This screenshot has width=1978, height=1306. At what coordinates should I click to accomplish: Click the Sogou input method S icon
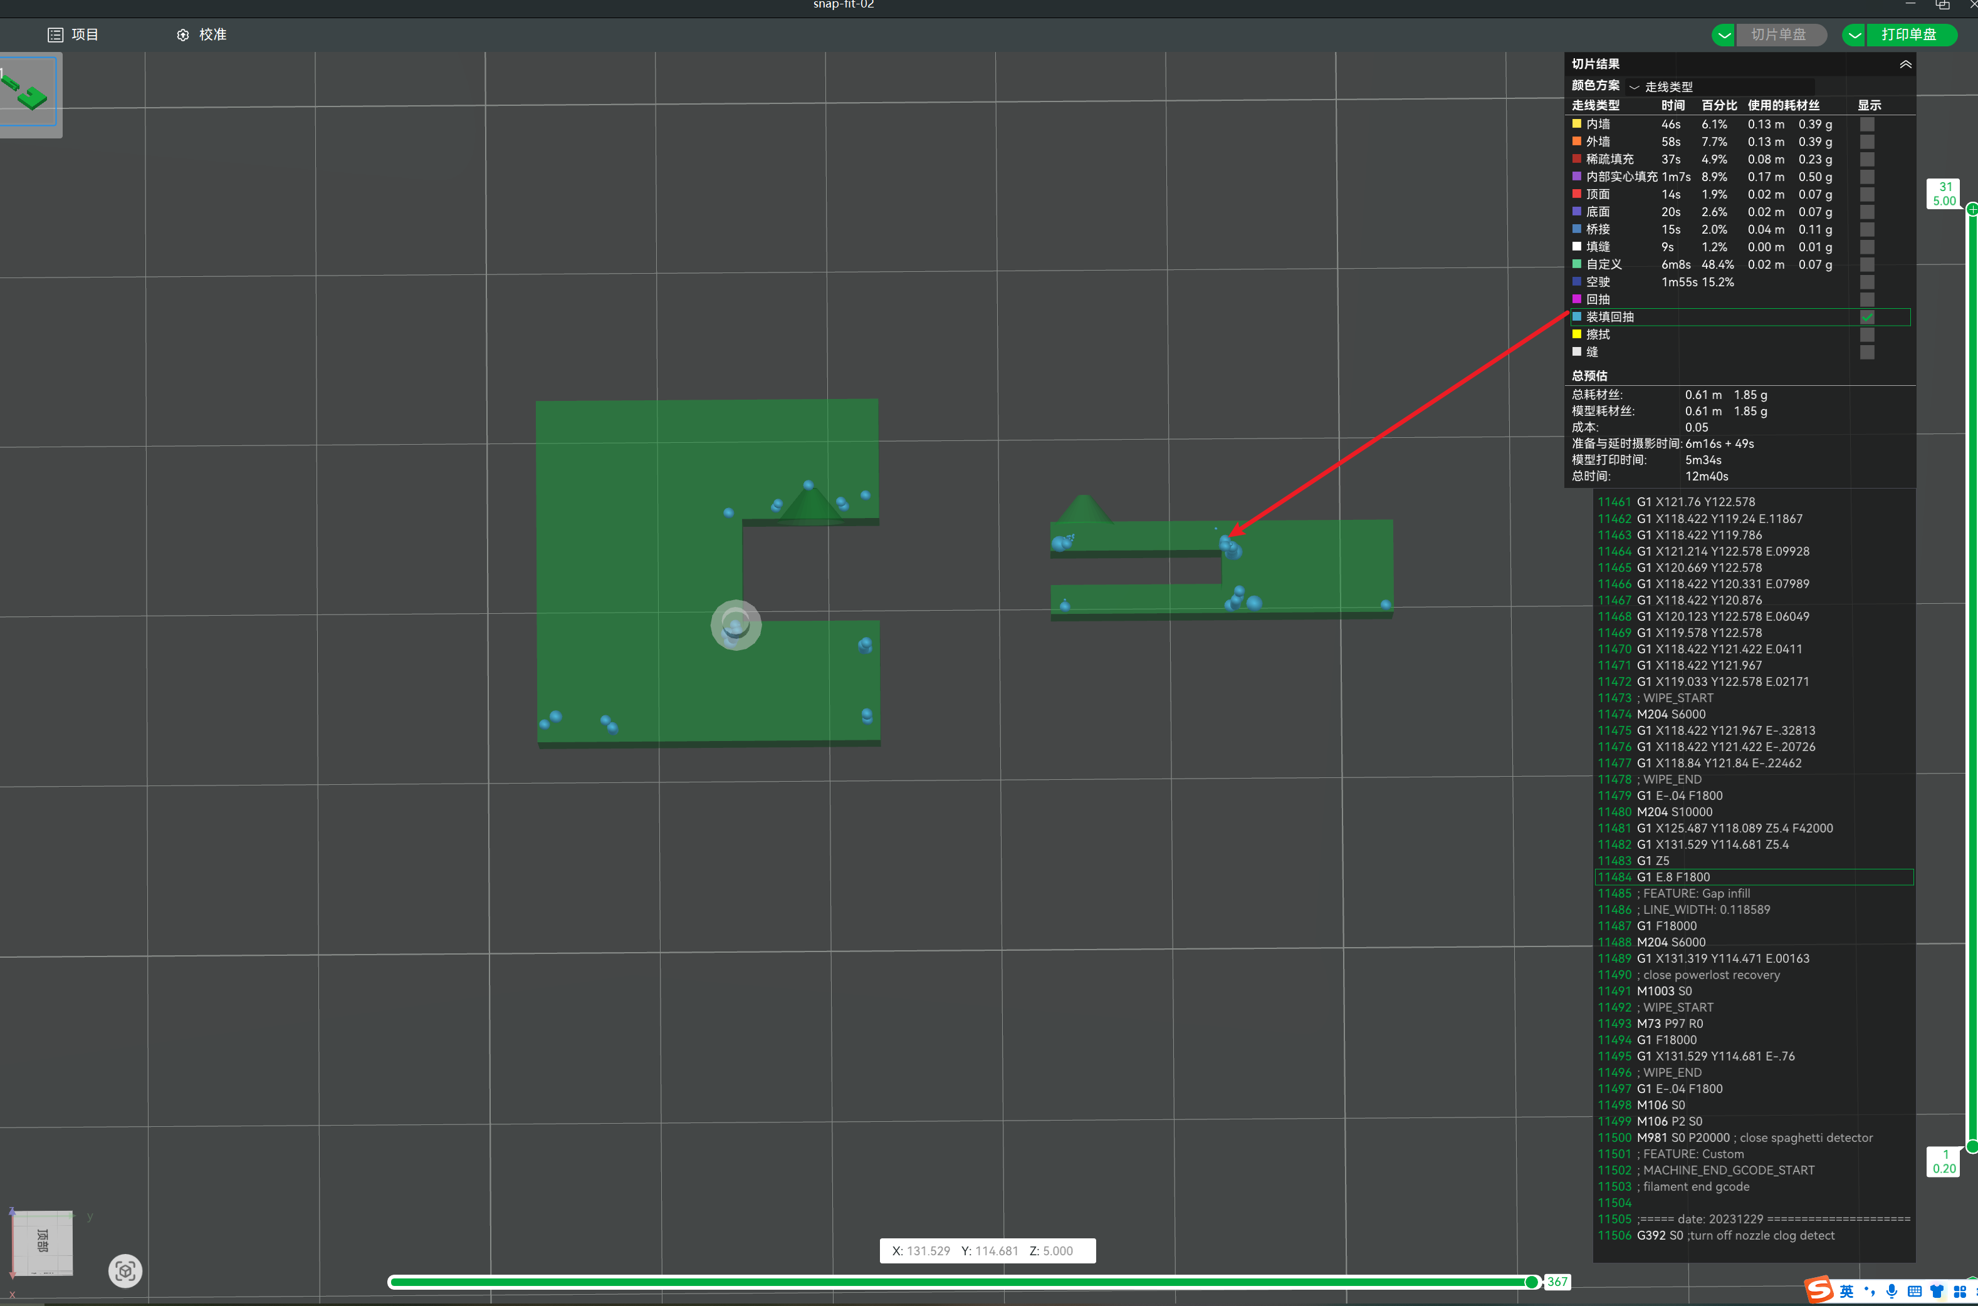point(1819,1289)
